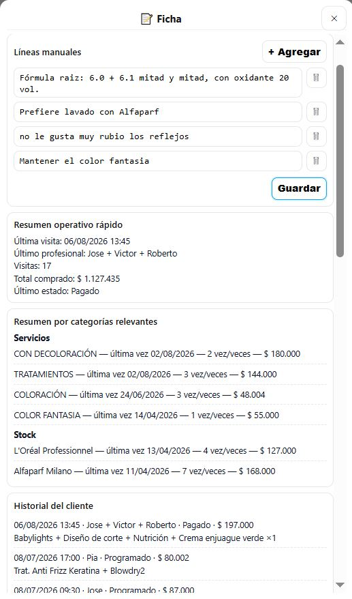Select 'Resumen operativo rápido' heading
Screen dimensions: 352x599
pyautogui.click(x=68, y=225)
